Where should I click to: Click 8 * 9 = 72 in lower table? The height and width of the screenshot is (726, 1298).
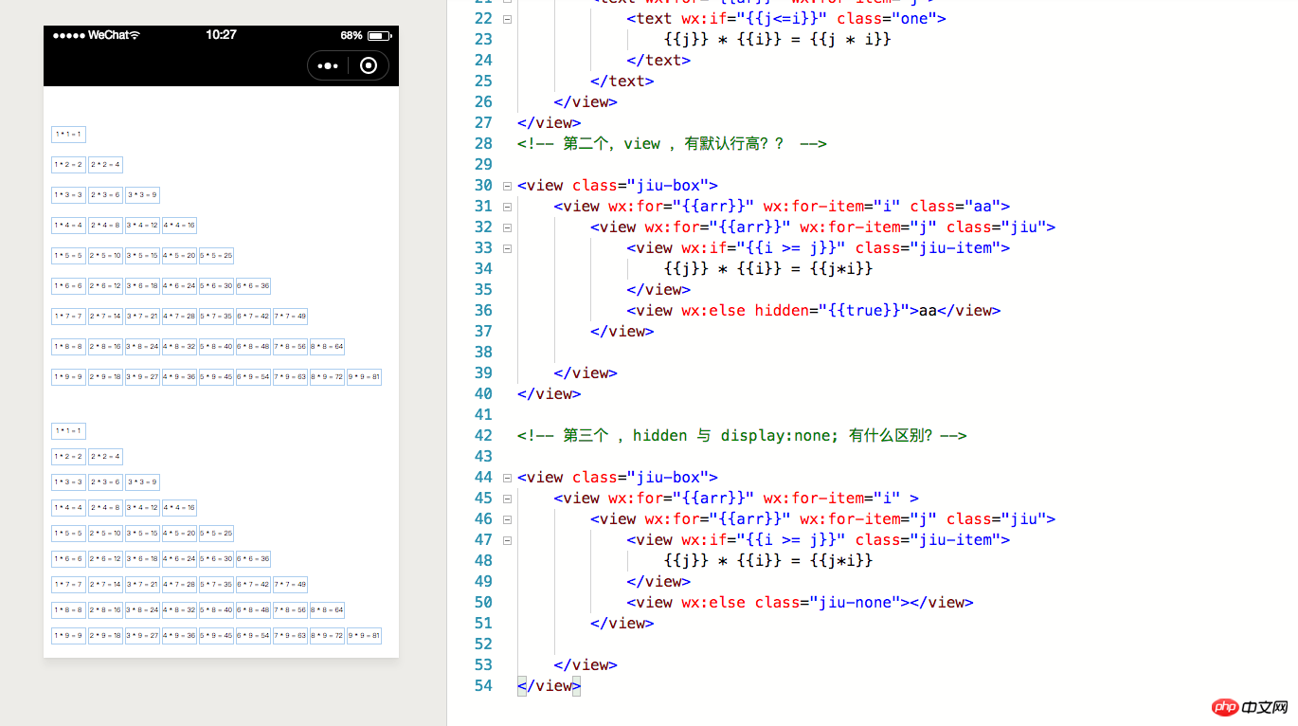tap(327, 636)
